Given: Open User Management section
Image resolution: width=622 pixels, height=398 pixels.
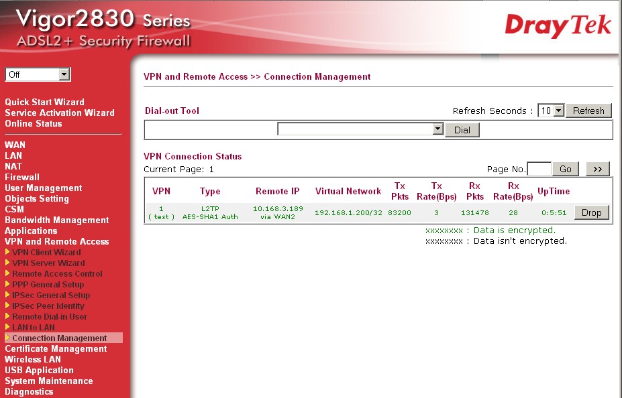Looking at the screenshot, I should [x=43, y=188].
